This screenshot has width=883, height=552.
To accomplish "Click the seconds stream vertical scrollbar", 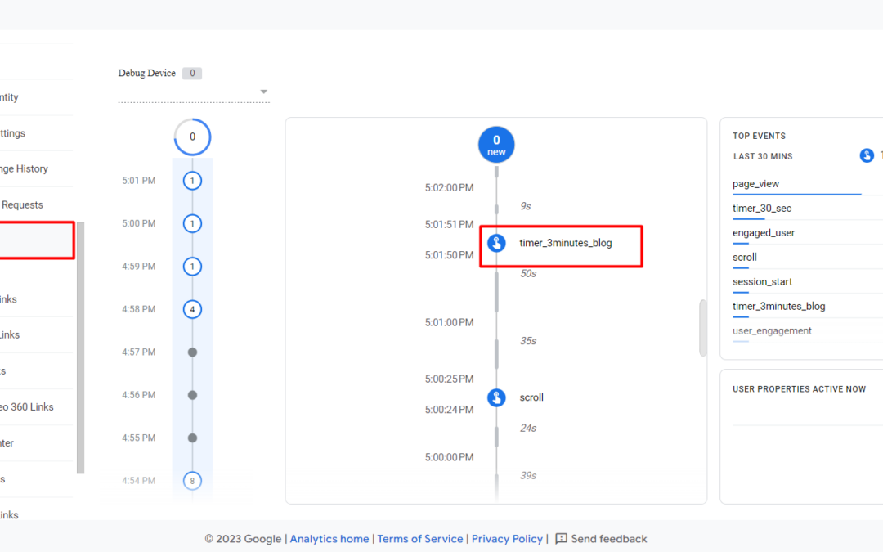I will pos(702,327).
